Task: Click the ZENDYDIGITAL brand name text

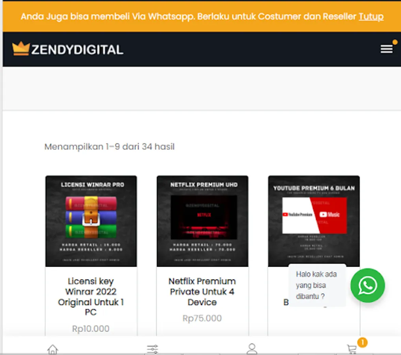Action: [x=77, y=50]
